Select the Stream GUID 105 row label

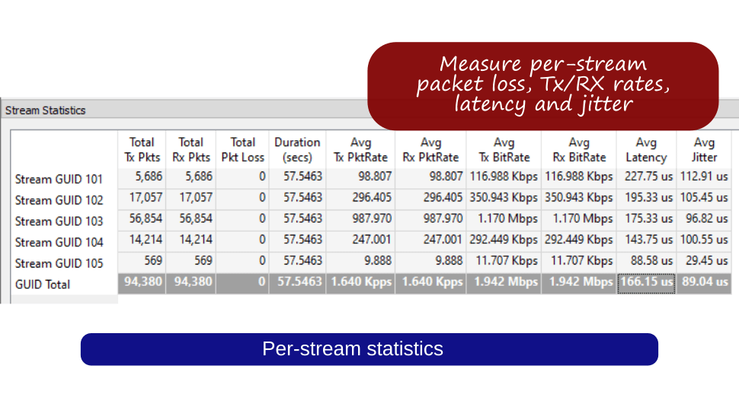coord(59,263)
